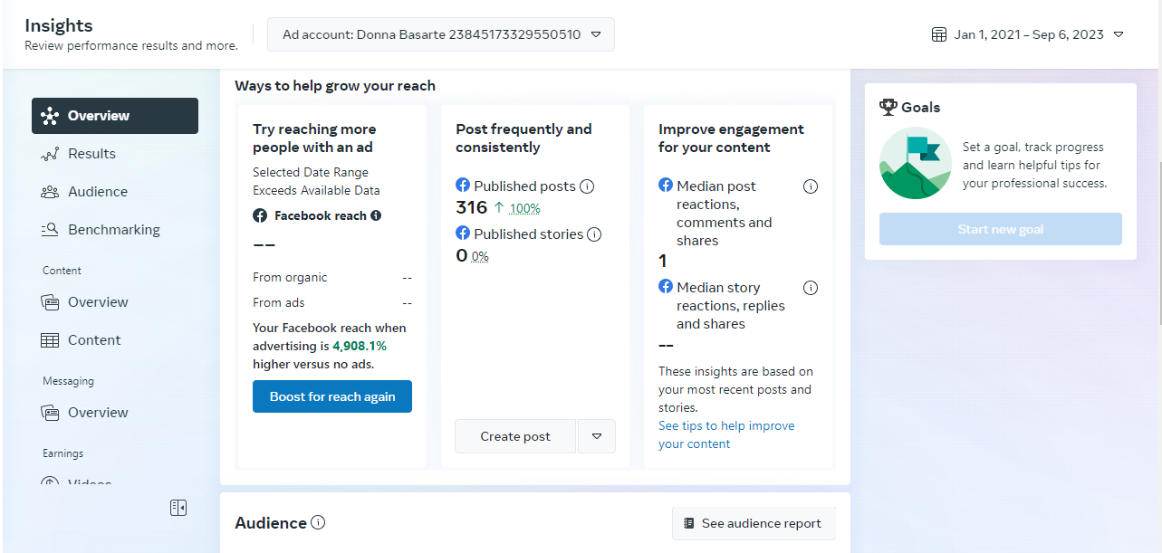Open See tips to help improve your content

pyautogui.click(x=726, y=434)
